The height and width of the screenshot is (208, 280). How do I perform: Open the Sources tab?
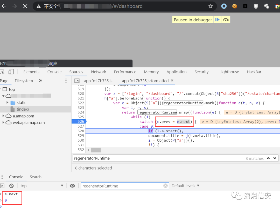(76, 72)
